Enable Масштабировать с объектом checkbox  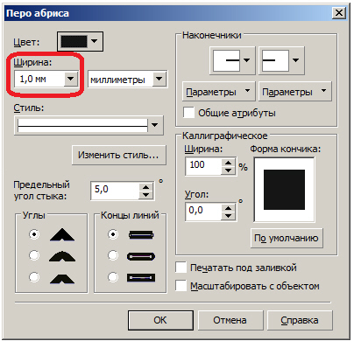pyautogui.click(x=181, y=286)
